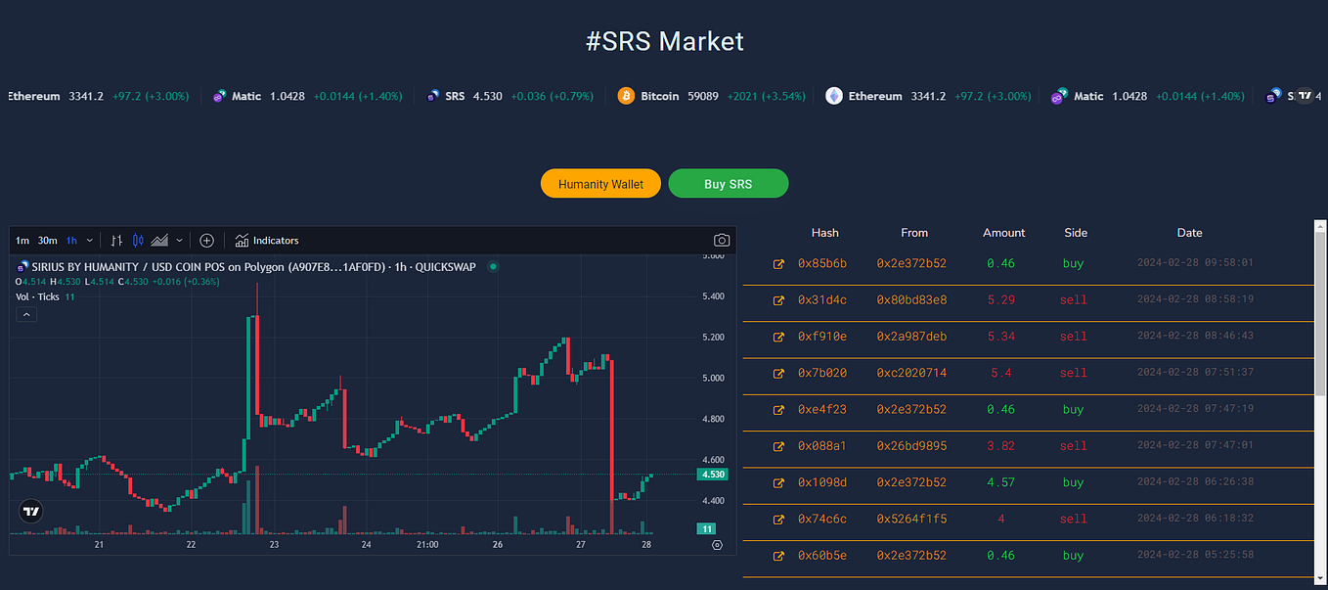This screenshot has height=590, width=1328.
Task: Collapse the indicator legend chevron
Action: pyautogui.click(x=26, y=315)
